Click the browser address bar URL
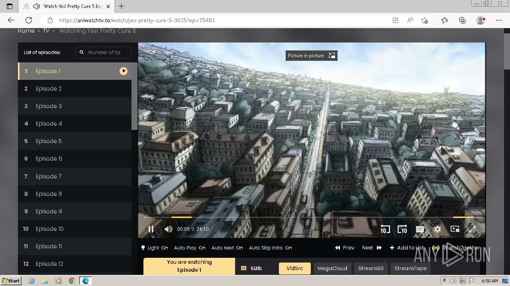 tap(137, 20)
